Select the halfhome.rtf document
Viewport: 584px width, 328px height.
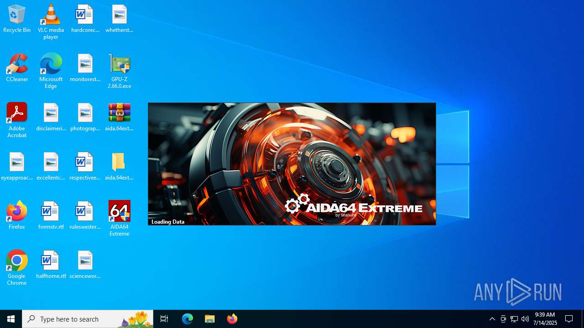point(51,265)
